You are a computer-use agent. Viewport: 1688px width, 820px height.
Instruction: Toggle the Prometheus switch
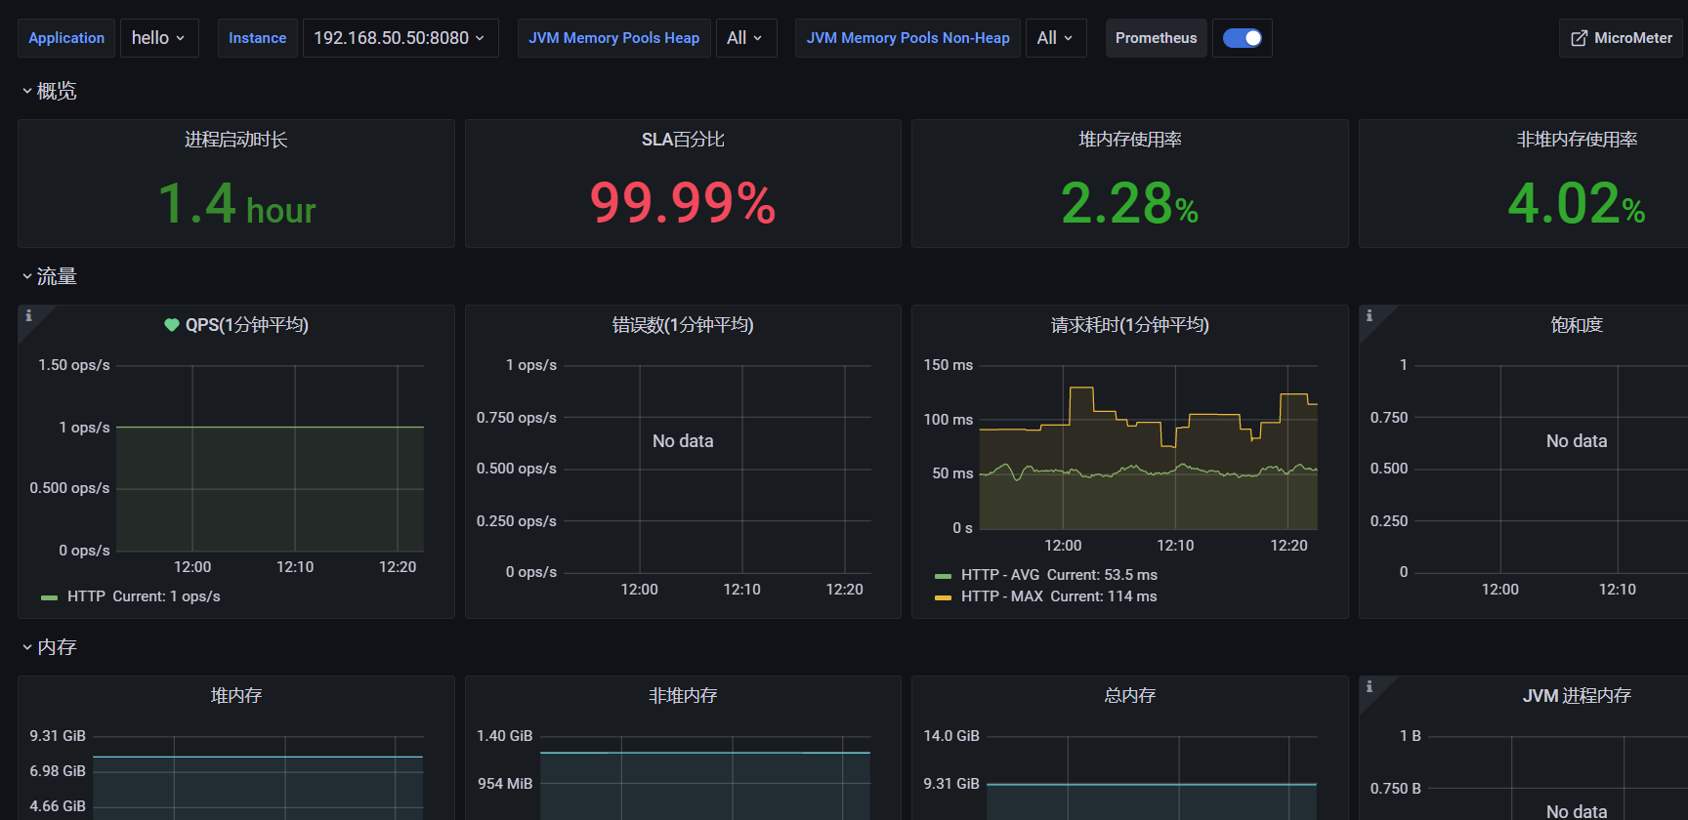[1242, 38]
